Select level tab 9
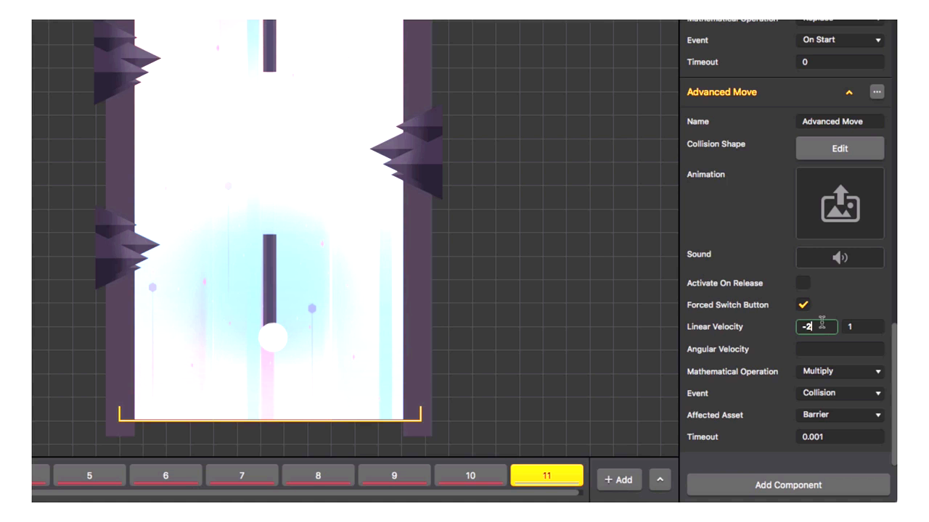The height and width of the screenshot is (522, 929). pyautogui.click(x=394, y=476)
